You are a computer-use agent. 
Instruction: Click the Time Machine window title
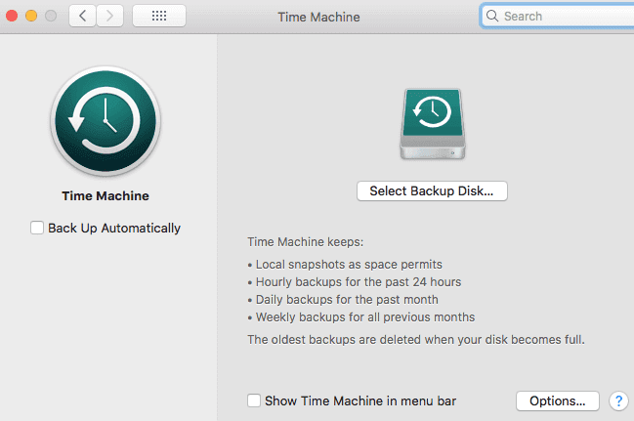[x=318, y=17]
